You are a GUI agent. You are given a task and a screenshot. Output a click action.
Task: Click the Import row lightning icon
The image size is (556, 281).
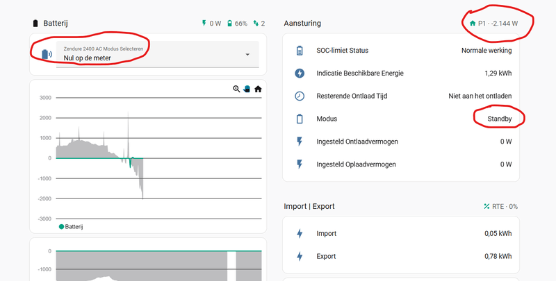pos(300,234)
